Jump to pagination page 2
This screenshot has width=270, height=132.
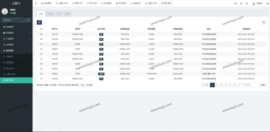[x=217, y=85]
